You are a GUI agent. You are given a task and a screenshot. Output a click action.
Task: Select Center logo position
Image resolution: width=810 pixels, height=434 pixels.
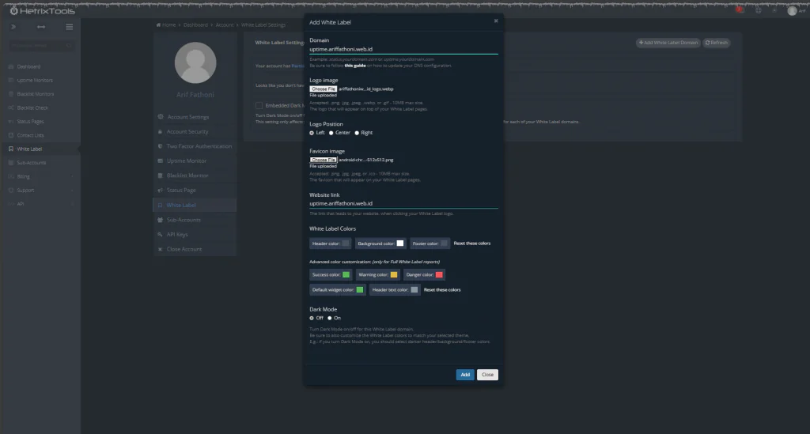[331, 133]
